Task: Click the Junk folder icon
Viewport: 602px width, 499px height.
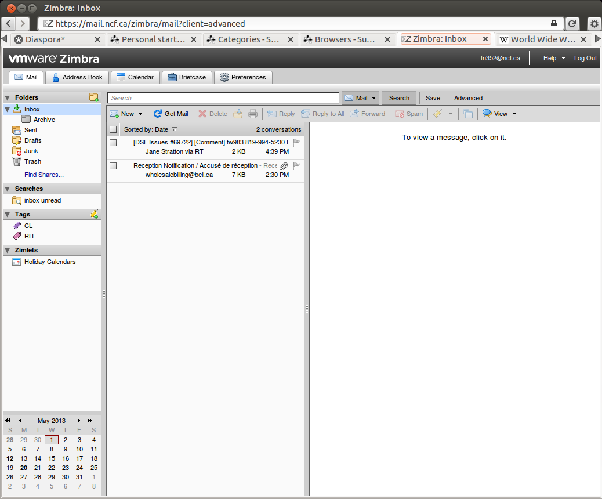Action: tap(16, 151)
